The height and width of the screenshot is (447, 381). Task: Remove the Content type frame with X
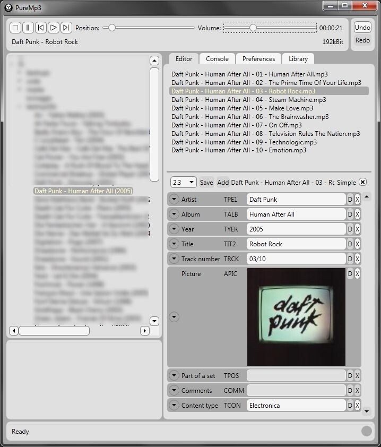(x=357, y=405)
